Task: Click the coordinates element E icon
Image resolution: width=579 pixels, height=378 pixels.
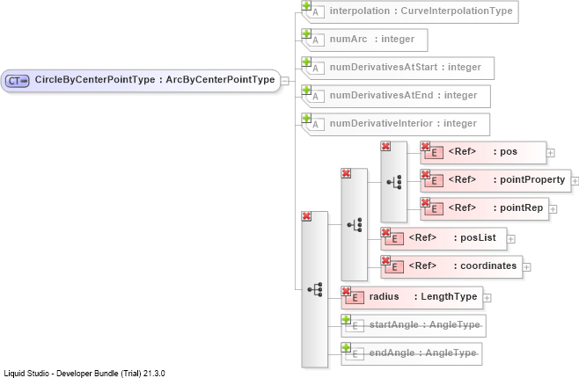Action: [394, 267]
